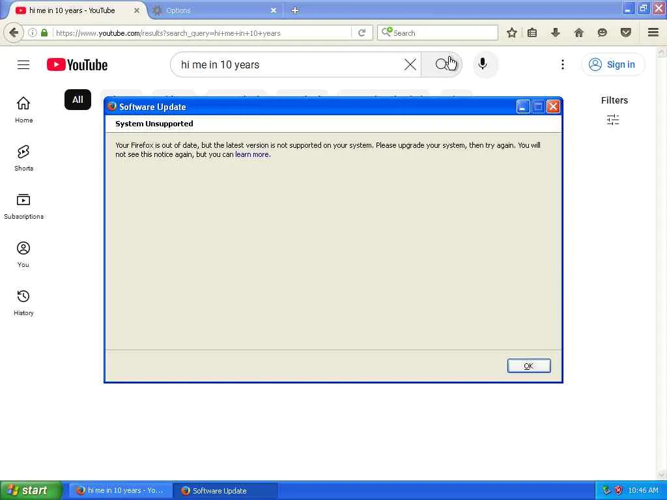Screen dimensions: 667x500
Task: Click OK in the Software Update dialog
Action: coord(529,366)
